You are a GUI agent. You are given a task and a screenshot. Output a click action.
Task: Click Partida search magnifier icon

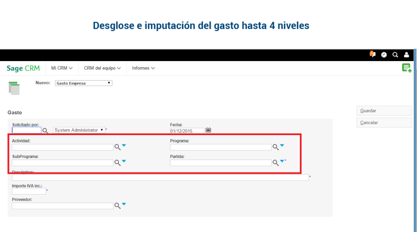click(276, 163)
